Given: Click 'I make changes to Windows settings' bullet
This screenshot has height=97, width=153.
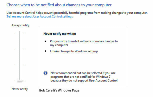Looking at the screenshot, I should [x=74, y=51].
